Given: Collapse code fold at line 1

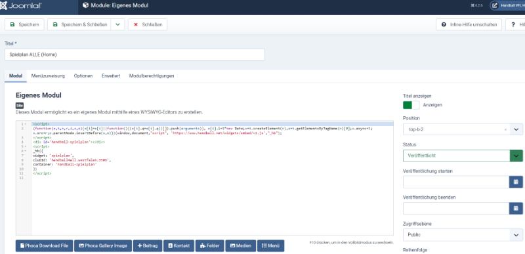Looking at the screenshot, I should coord(26,124).
